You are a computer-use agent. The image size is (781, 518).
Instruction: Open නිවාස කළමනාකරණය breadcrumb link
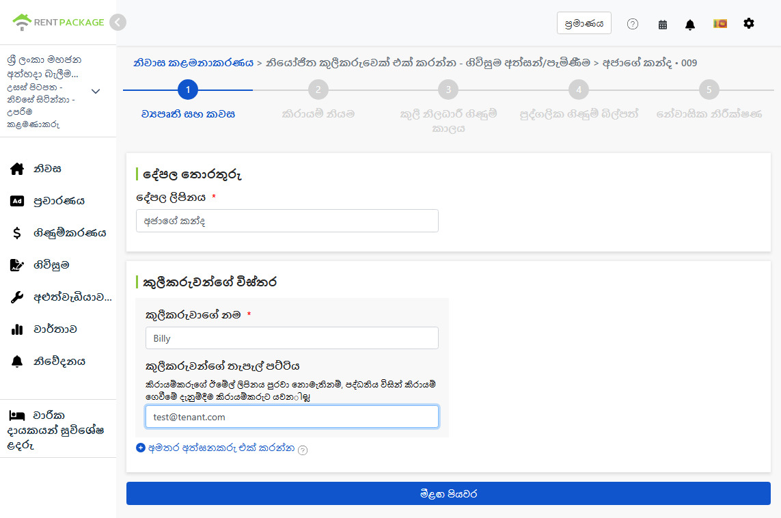click(x=193, y=63)
